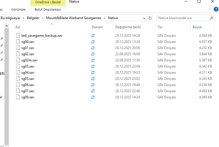This screenshot has width=219, height=147.
Task: Select file last_savegame_backup.sav
Action: (42, 36)
